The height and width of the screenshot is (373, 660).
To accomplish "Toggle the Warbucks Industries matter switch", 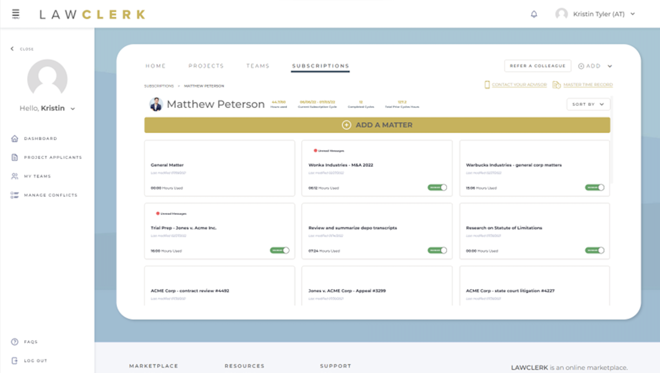I will click(x=595, y=188).
